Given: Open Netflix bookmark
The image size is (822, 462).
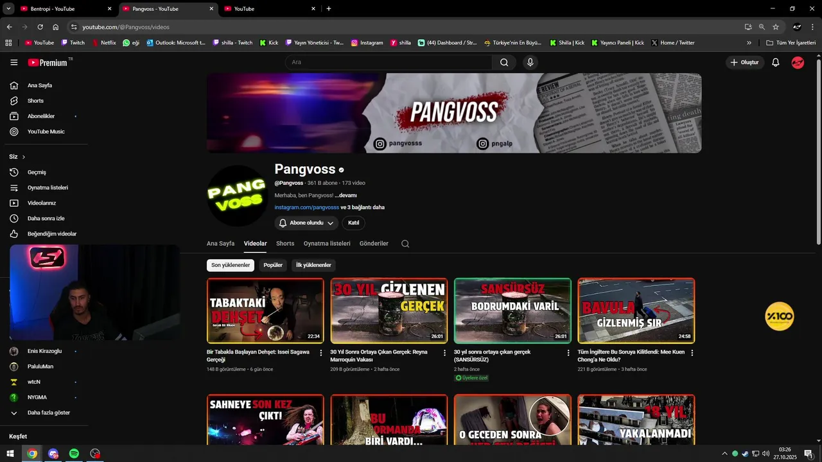Looking at the screenshot, I should coord(103,43).
